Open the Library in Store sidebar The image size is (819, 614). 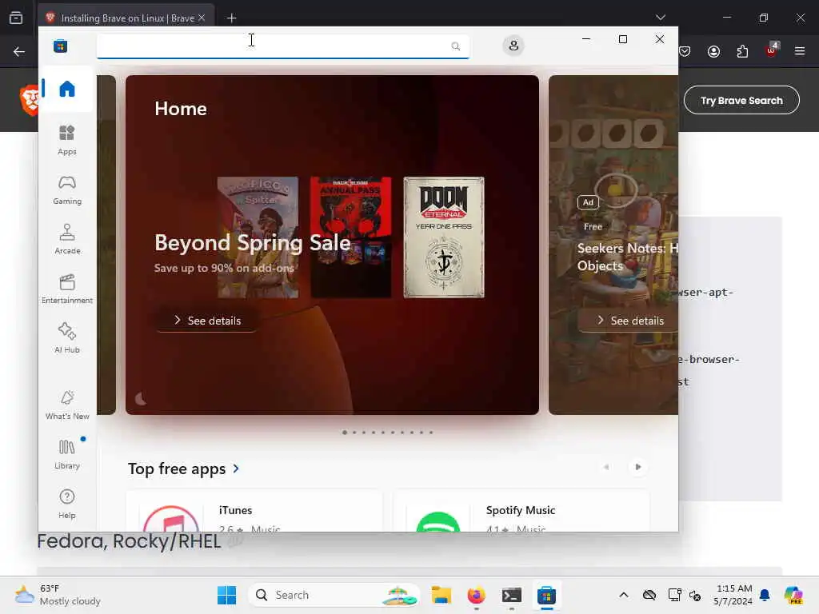[x=67, y=454]
